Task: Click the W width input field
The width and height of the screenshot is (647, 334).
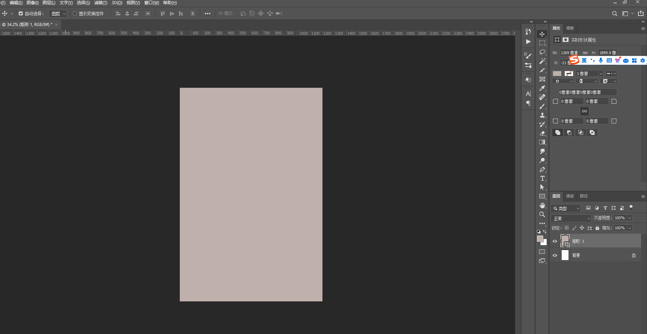Action: (569, 53)
